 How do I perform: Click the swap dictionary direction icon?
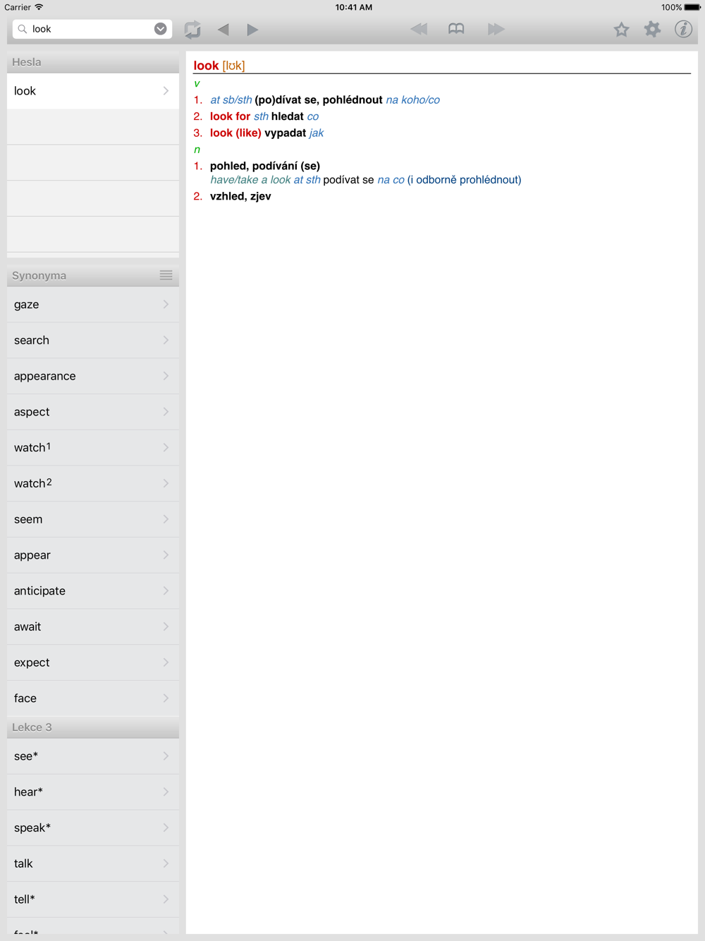[192, 30]
